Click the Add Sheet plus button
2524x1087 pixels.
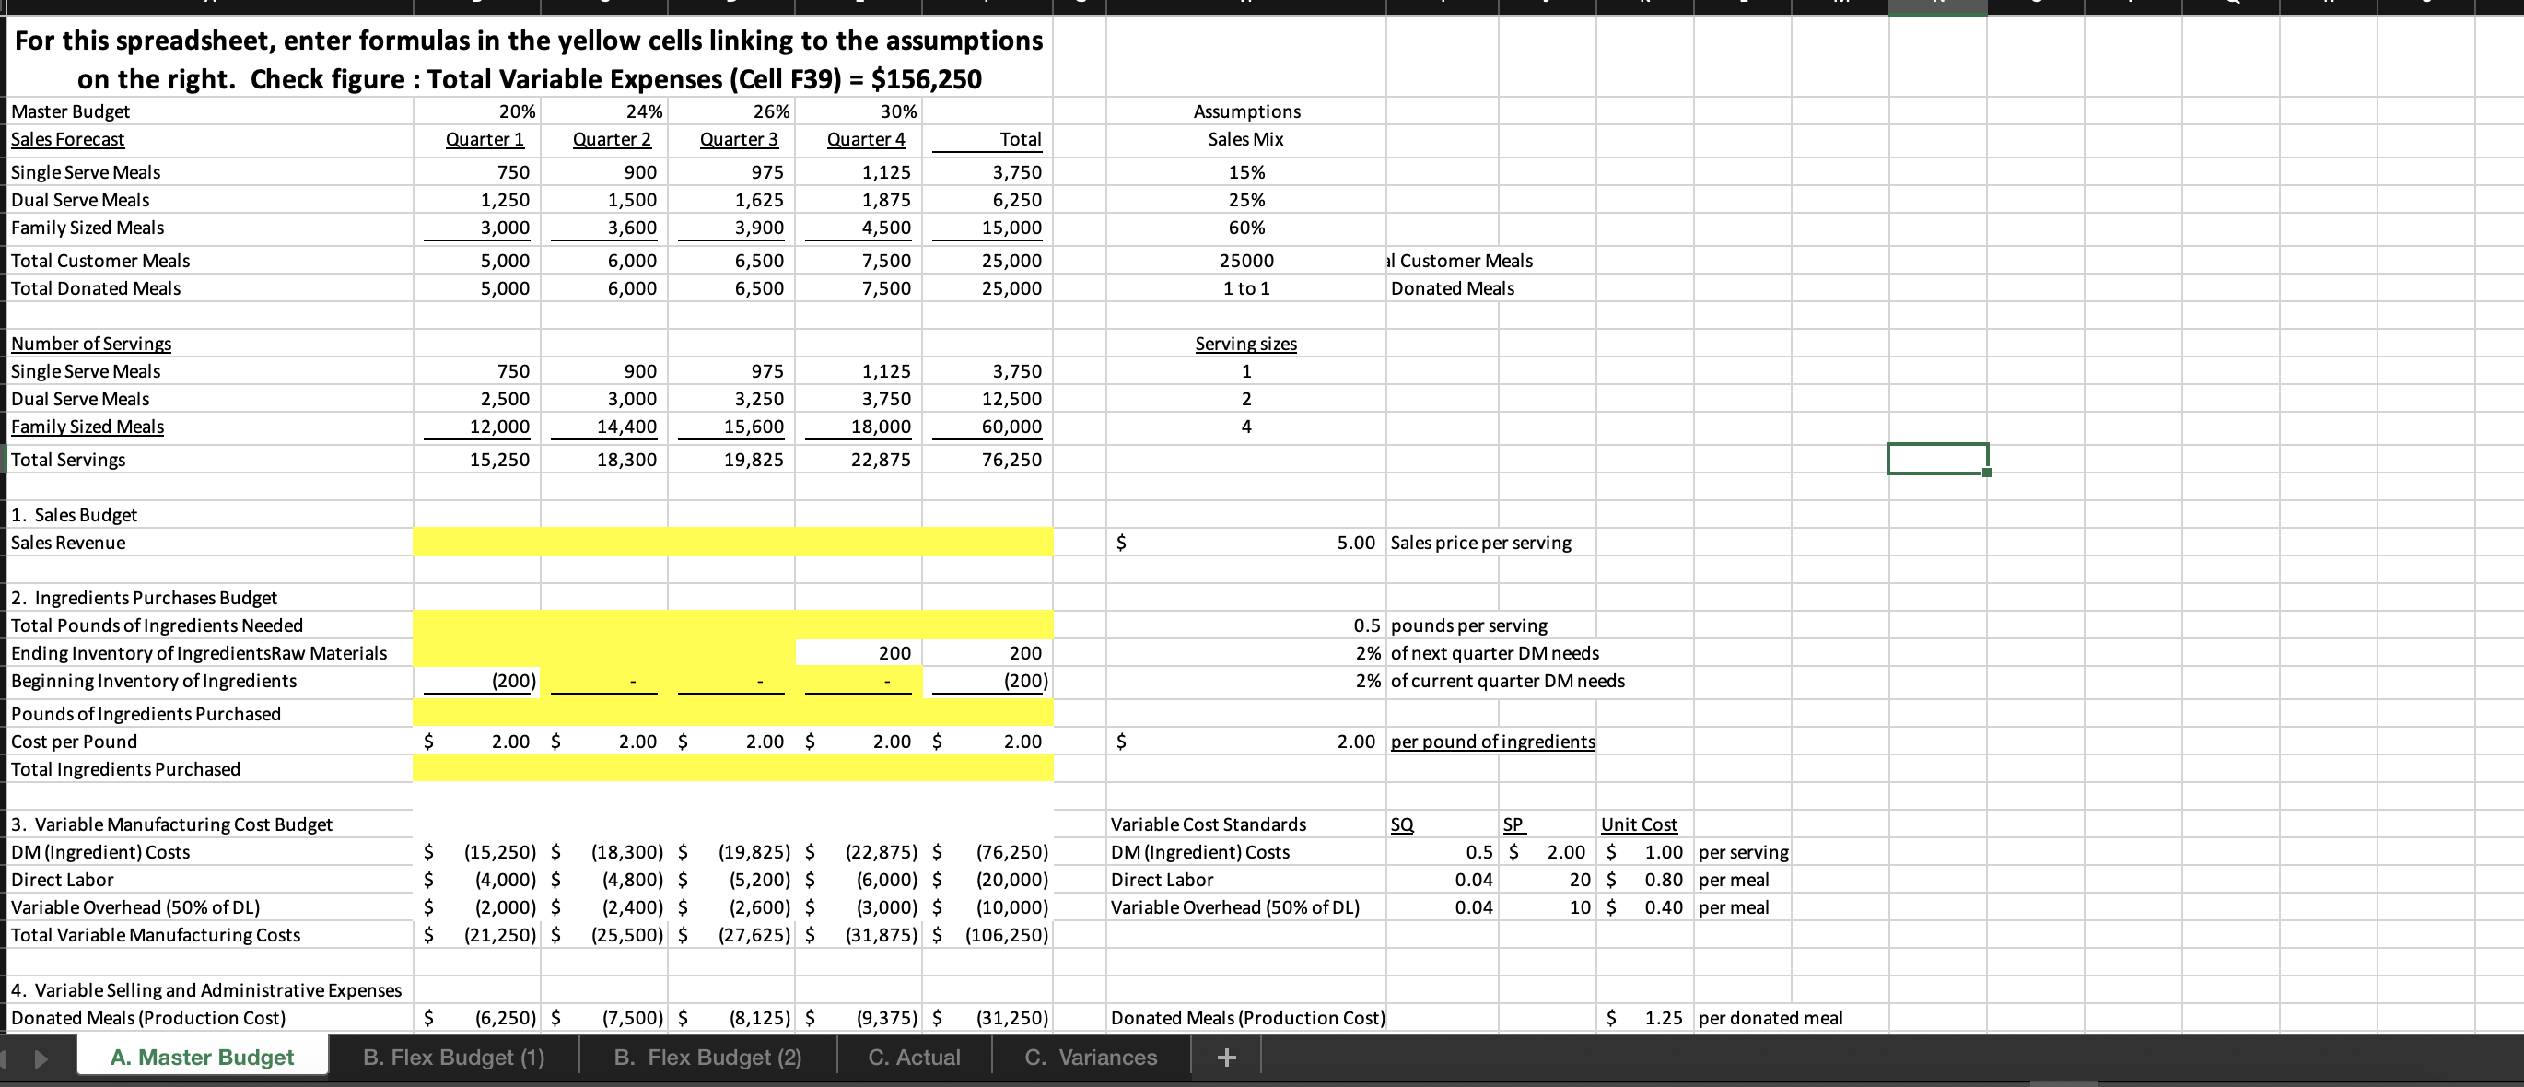[1226, 1057]
